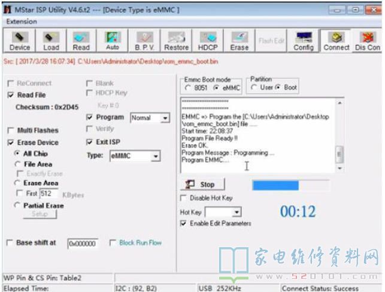Click the Base shift 0x000000 field
Viewport: 385px width, 292px height.
pos(83,244)
